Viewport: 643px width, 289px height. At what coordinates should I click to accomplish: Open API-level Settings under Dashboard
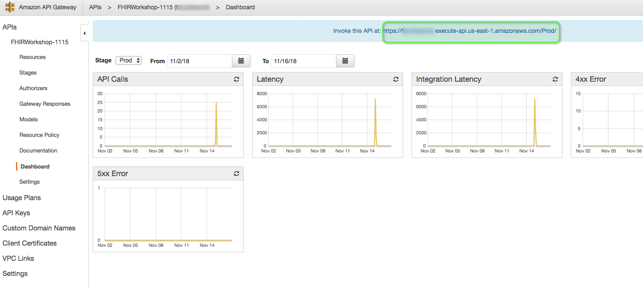pos(30,182)
